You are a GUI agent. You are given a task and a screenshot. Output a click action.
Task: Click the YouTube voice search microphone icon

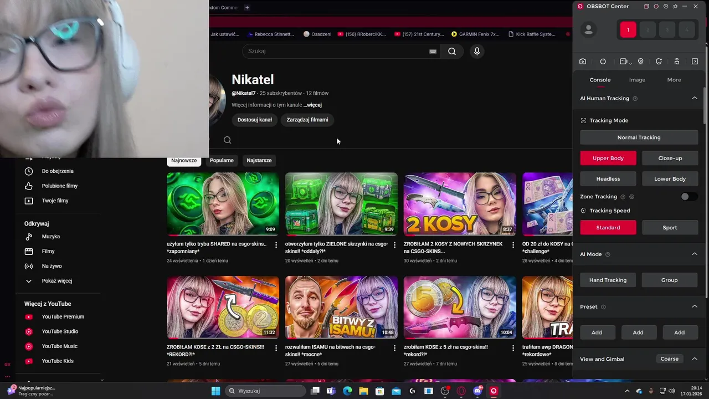point(477,51)
